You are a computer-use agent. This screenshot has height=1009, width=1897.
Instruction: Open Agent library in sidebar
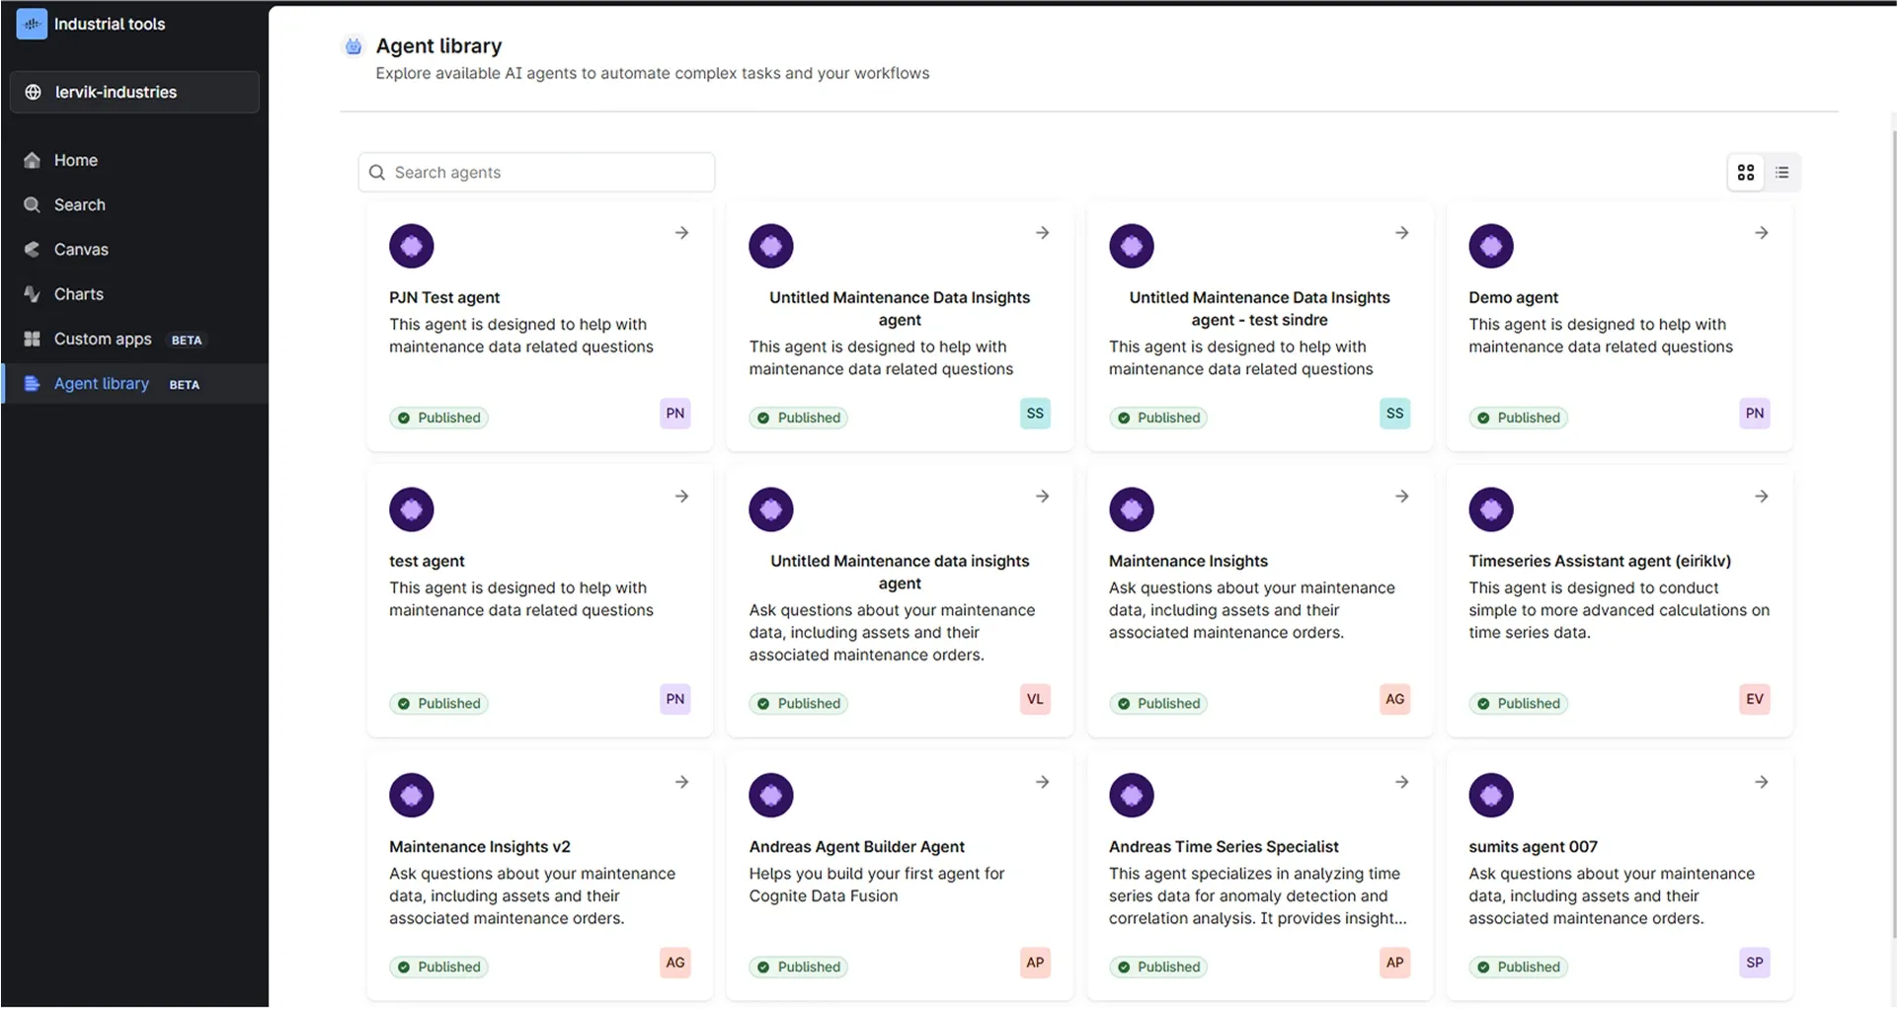pyautogui.click(x=134, y=384)
